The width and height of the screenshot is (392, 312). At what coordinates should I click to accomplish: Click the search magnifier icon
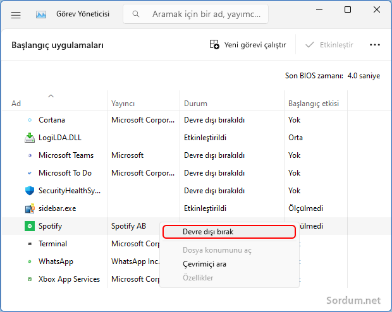136,14
